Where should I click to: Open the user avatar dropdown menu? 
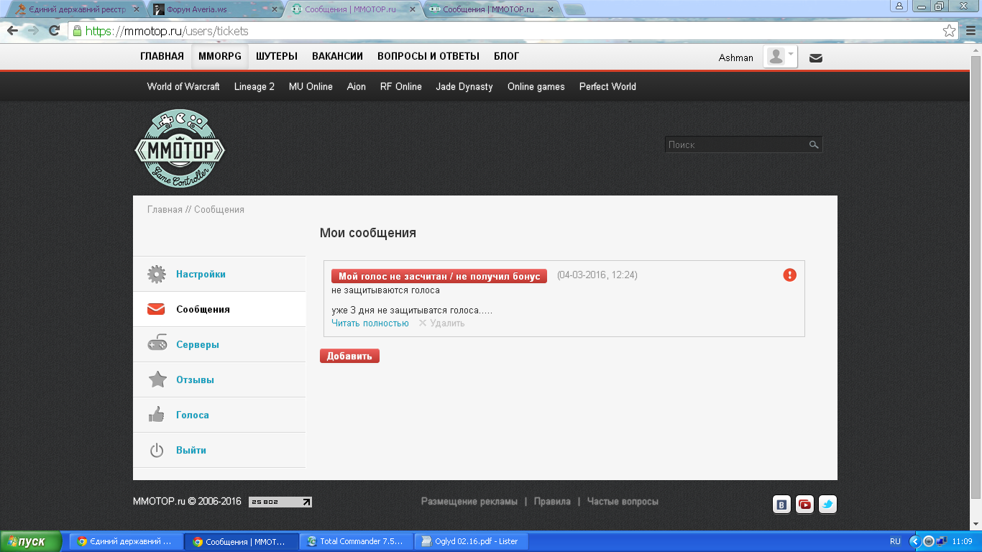point(781,57)
